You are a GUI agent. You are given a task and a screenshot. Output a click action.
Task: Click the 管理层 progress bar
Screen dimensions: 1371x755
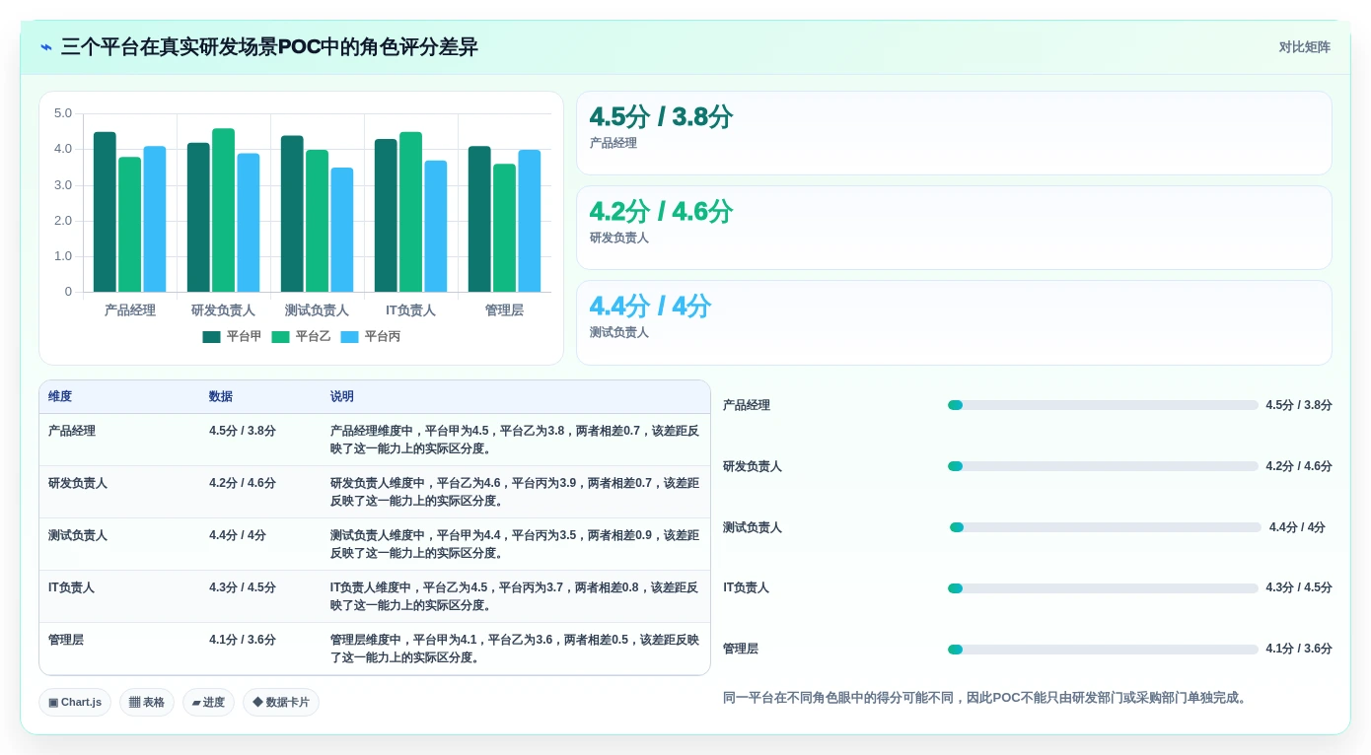[1103, 650]
